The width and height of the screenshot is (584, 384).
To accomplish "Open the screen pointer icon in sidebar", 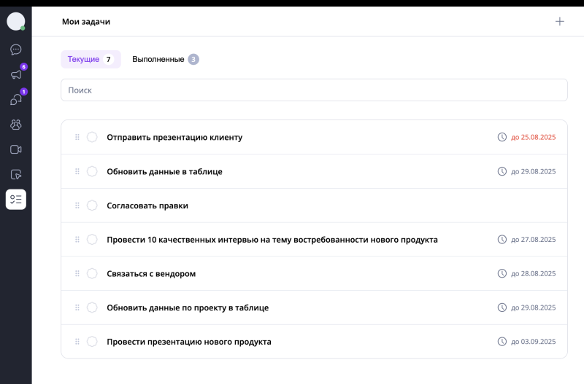I will point(15,174).
